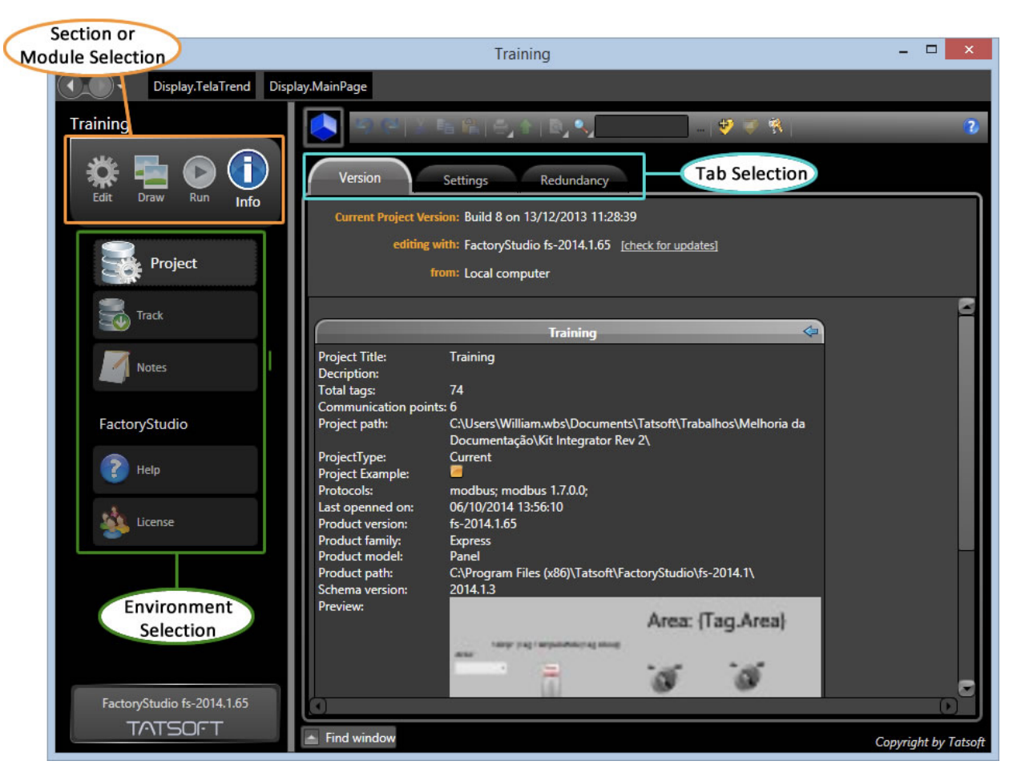Expand the navigation history dropdown arrow
1013x773 pixels.
(x=121, y=87)
